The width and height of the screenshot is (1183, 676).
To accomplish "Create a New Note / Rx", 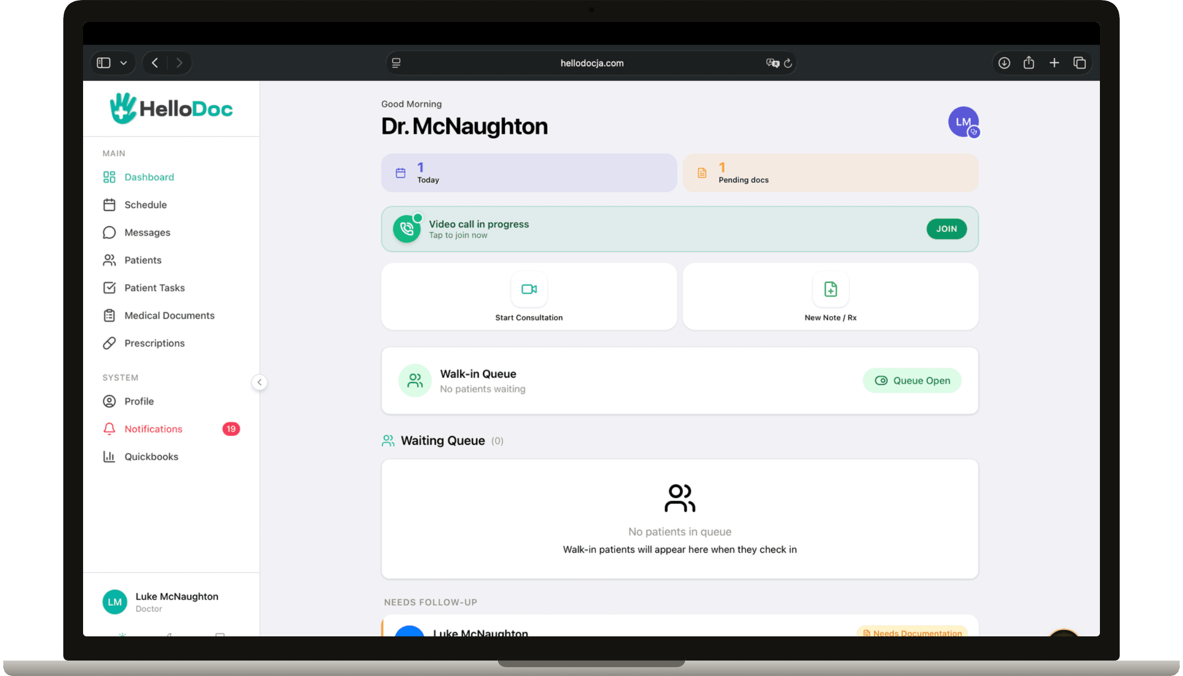I will pyautogui.click(x=830, y=296).
